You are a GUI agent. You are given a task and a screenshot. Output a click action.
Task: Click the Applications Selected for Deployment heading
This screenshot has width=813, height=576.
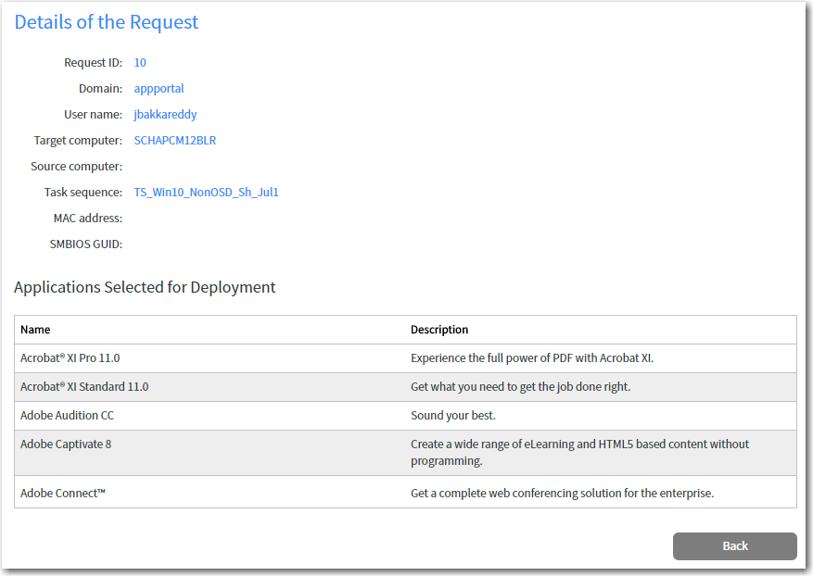(145, 287)
